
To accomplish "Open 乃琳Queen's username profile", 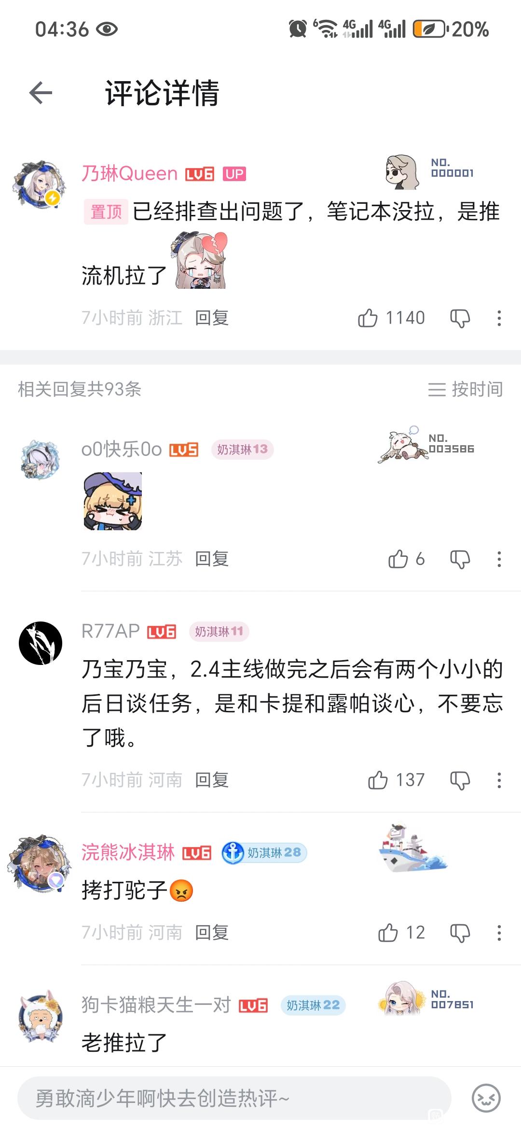I will click(x=130, y=173).
